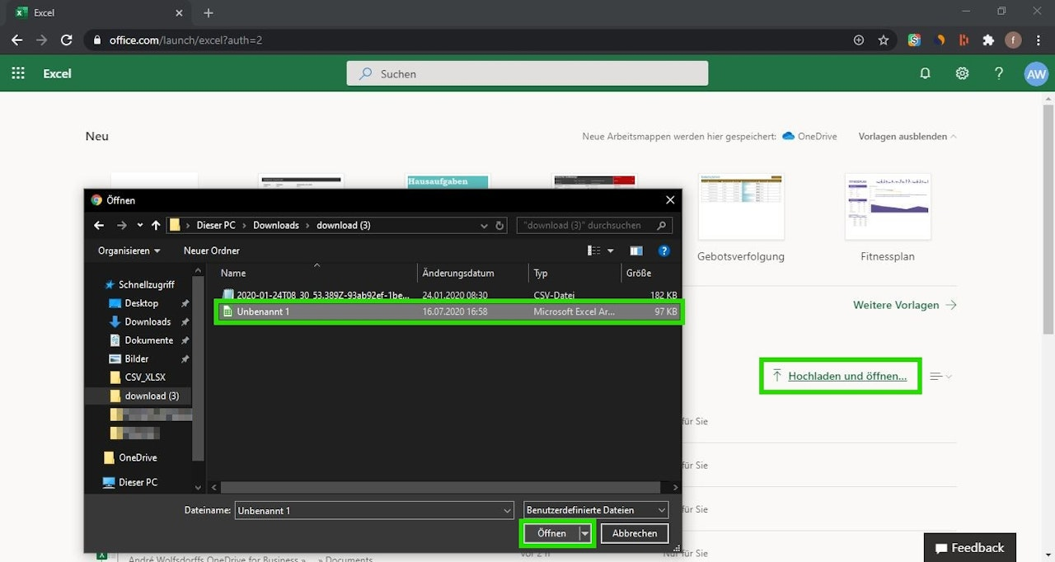Select the Unbenannt 1 file row
This screenshot has height=562, width=1055.
tap(449, 311)
